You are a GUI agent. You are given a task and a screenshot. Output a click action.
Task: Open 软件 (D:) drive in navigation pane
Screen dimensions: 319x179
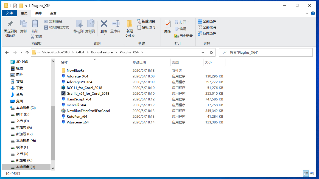[23, 114]
